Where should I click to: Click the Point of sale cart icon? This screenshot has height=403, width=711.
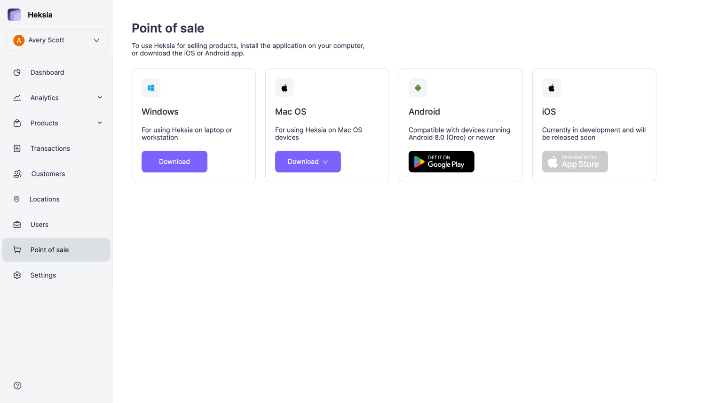17,249
